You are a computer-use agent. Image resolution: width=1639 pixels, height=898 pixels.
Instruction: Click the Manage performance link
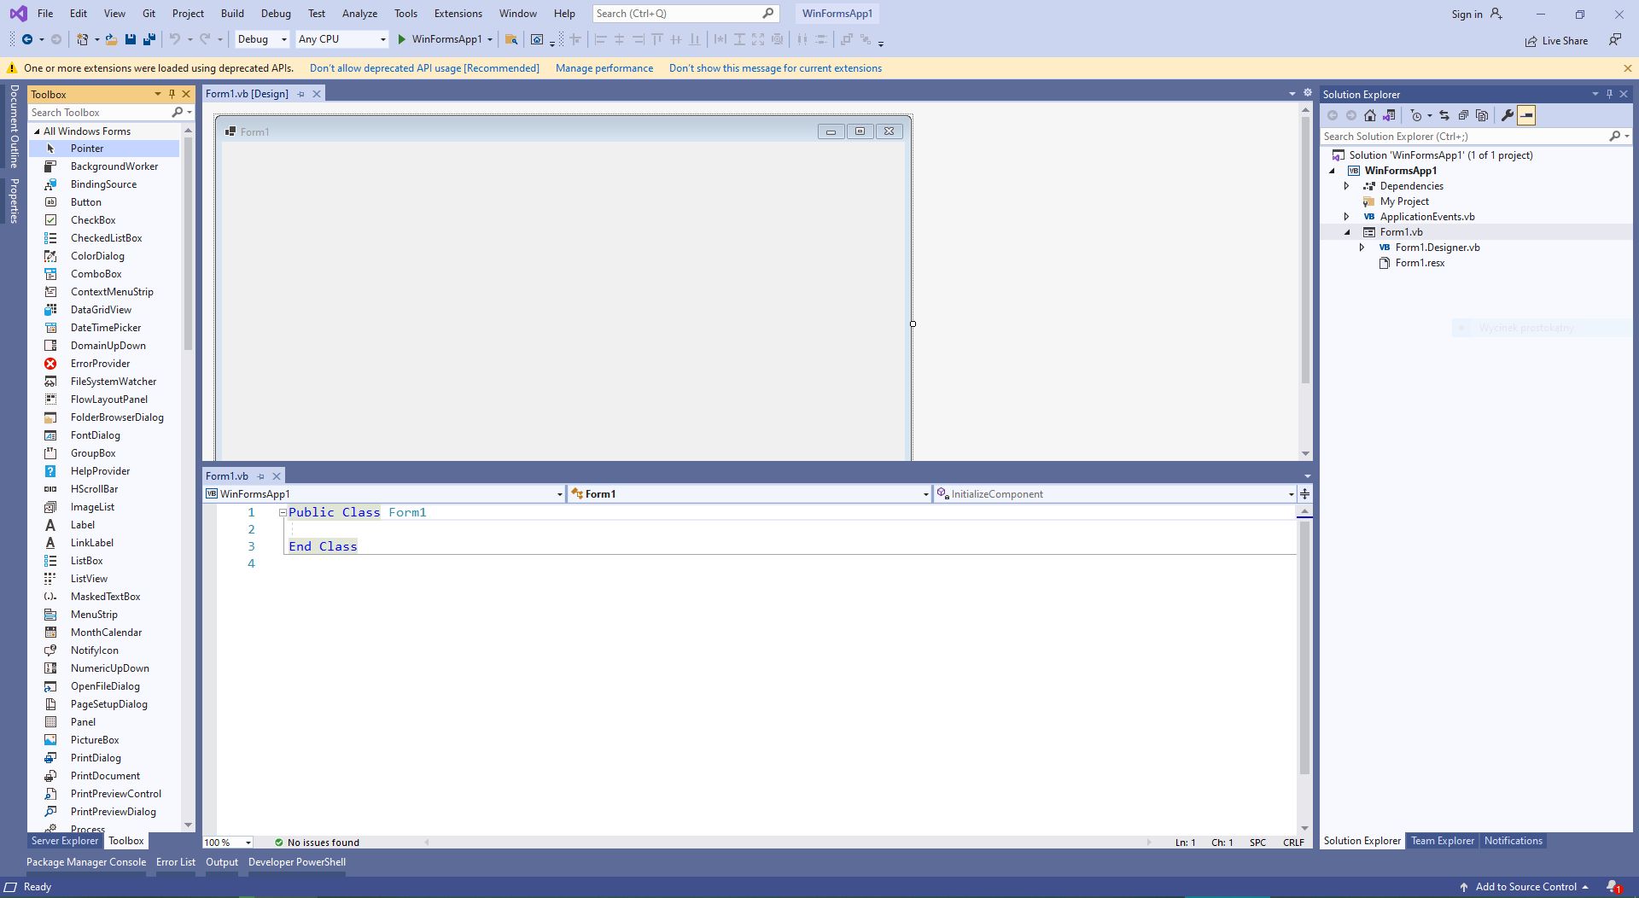(x=604, y=67)
